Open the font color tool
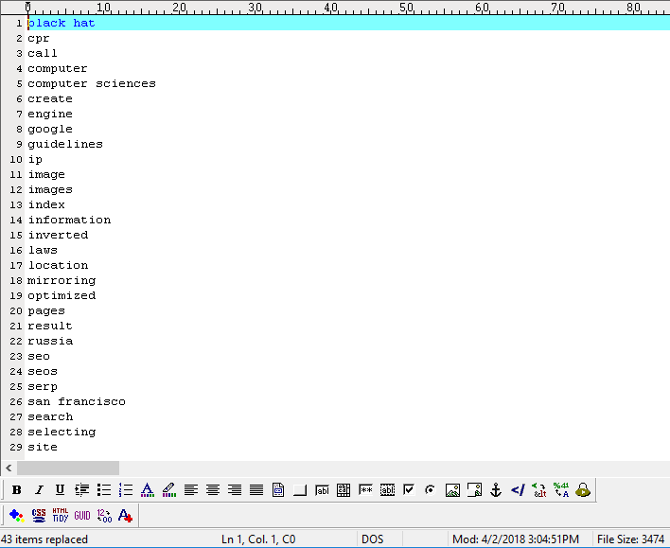This screenshot has height=548, width=670. [148, 490]
